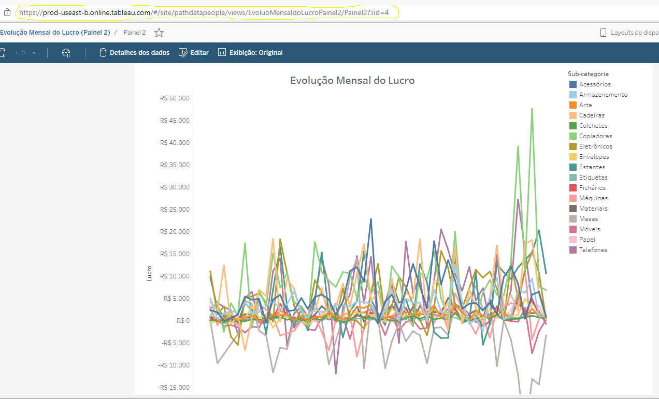Image resolution: width=659 pixels, height=399 pixels.
Task: Highlight Papel in the legend
Action: tap(587, 239)
